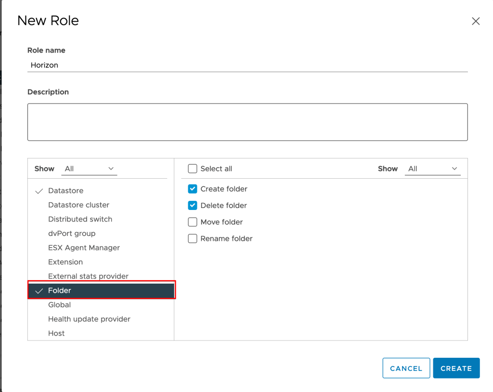The width and height of the screenshot is (493, 392).
Task: Uncheck the Create folder privilege
Action: point(193,189)
